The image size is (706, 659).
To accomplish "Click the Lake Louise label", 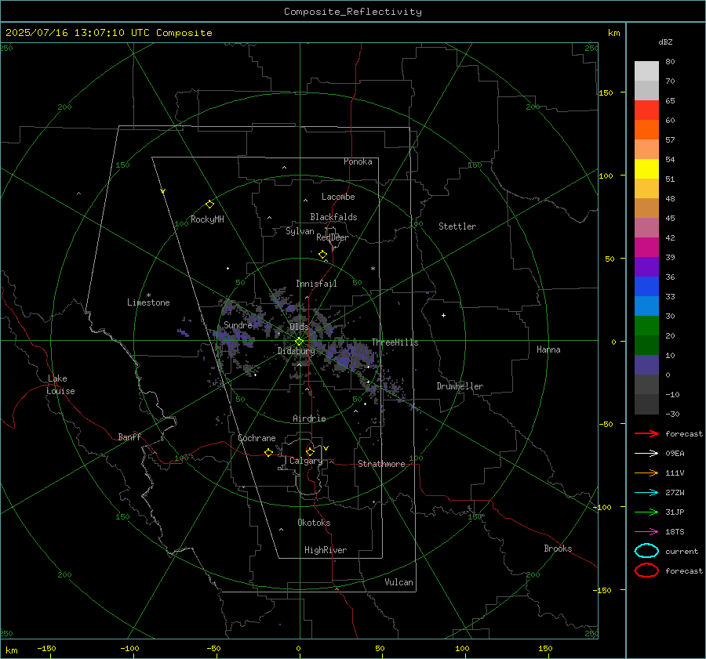I will click(60, 385).
